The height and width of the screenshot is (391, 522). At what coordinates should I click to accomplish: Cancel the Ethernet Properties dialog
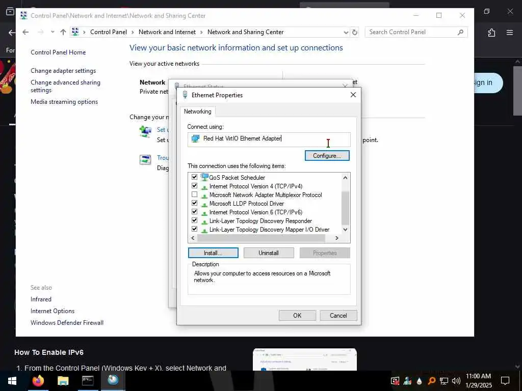pyautogui.click(x=338, y=315)
